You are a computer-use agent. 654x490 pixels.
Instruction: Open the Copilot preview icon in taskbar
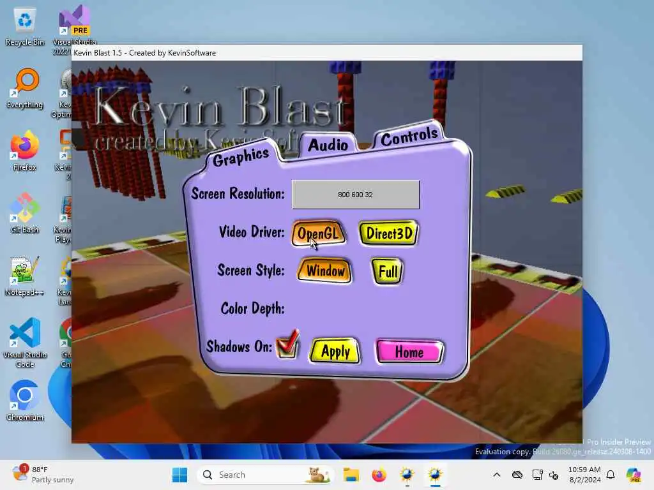634,475
